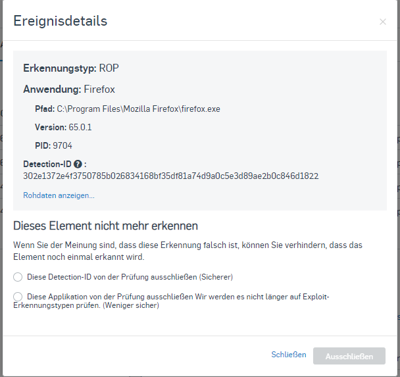The height and width of the screenshot is (377, 400).
Task: Click the Version 65.0.1 entry
Action: [63, 127]
